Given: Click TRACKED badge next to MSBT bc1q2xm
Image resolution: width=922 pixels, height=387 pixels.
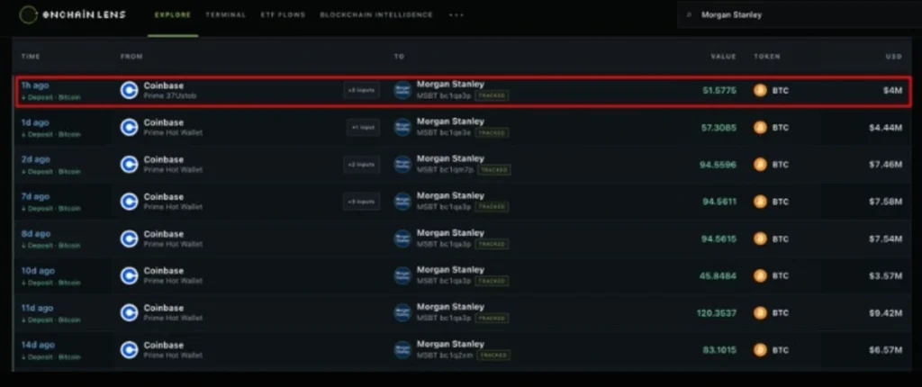Looking at the screenshot, I should click(493, 355).
